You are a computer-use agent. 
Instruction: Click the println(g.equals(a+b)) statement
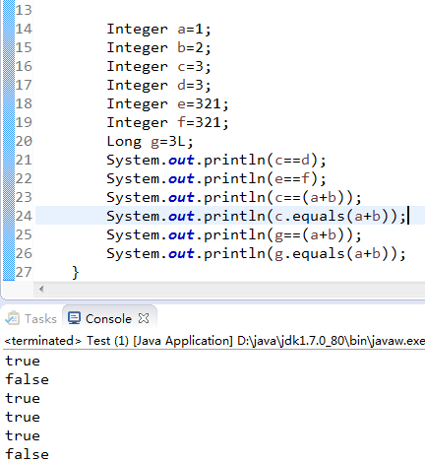click(x=257, y=254)
